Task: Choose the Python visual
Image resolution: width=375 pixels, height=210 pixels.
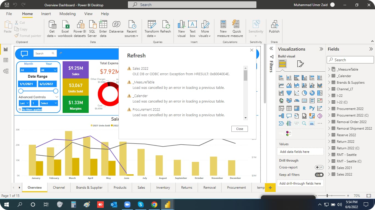Action: 312,108
